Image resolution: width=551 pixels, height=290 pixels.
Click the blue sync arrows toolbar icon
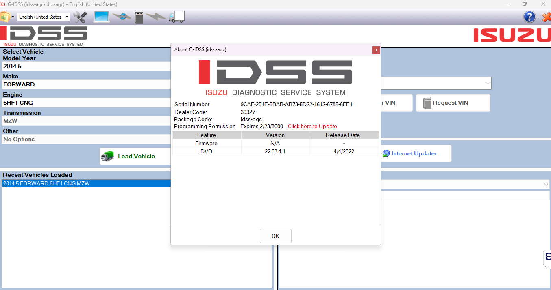coord(121,17)
